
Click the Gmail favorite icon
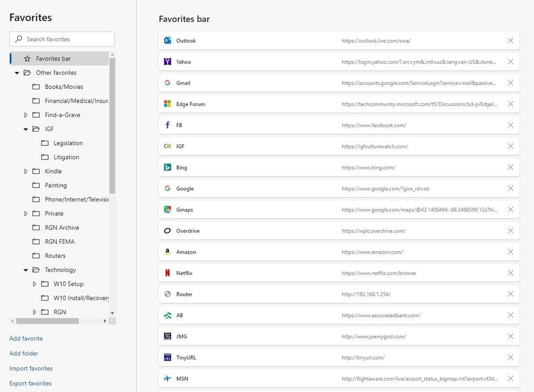click(x=166, y=83)
